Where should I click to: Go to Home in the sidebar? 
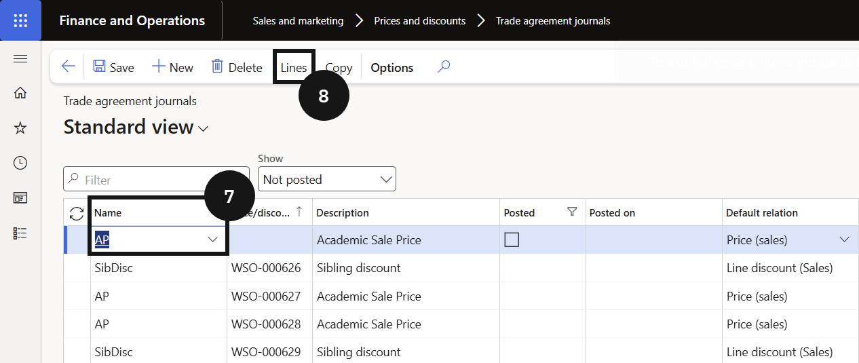click(20, 93)
